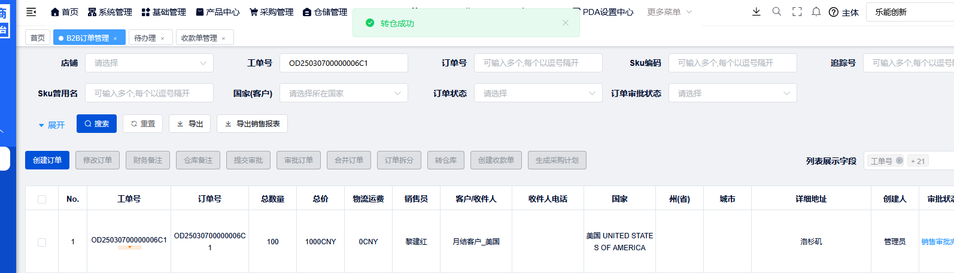Remove the 工单号 tag from display fields
Image resolution: width=954 pixels, height=273 pixels.
(x=899, y=160)
